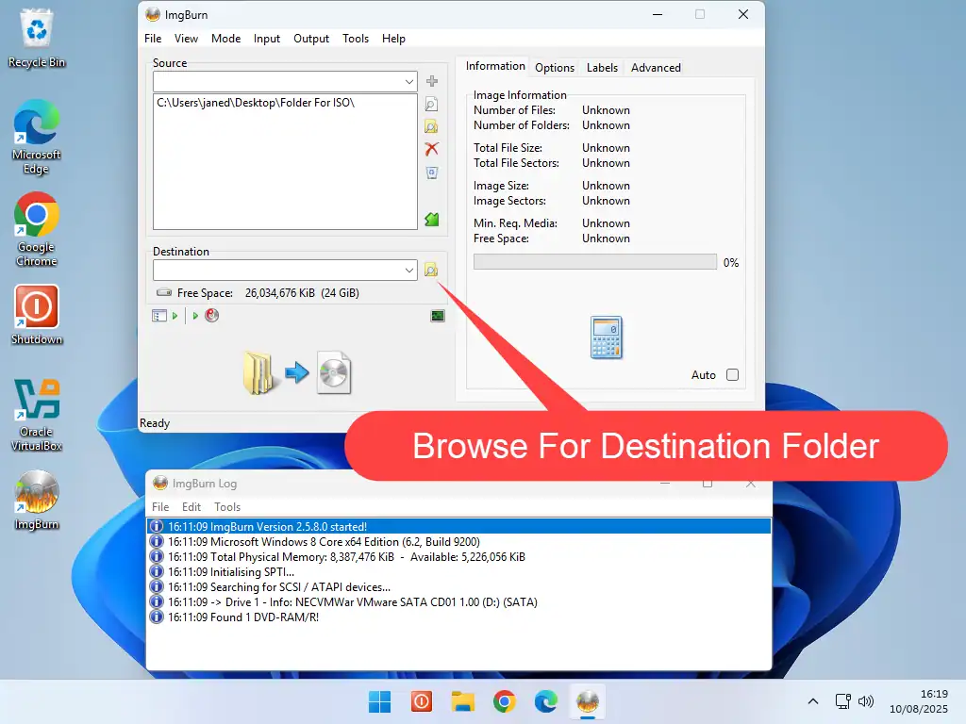Click the green arrow icon below the bin
966x724 pixels.
point(432,219)
